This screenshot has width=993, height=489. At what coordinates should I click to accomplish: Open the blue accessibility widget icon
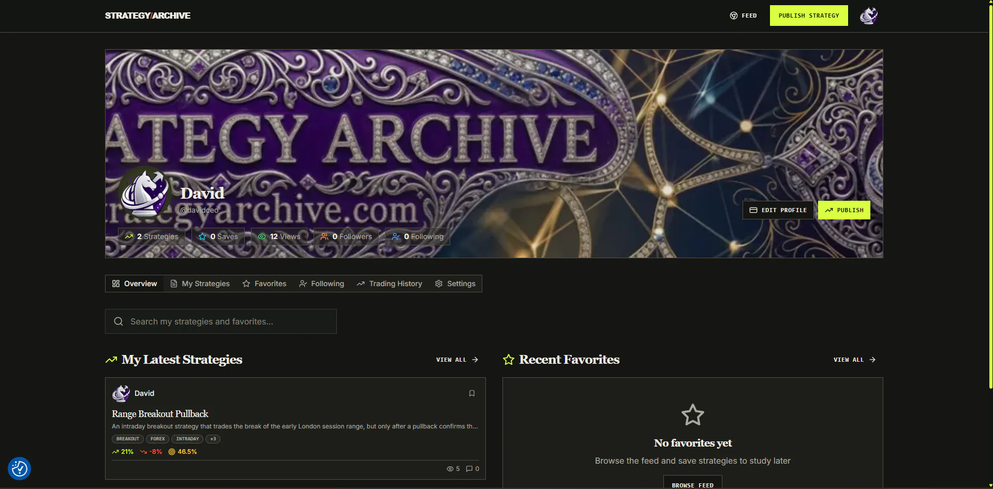20,469
